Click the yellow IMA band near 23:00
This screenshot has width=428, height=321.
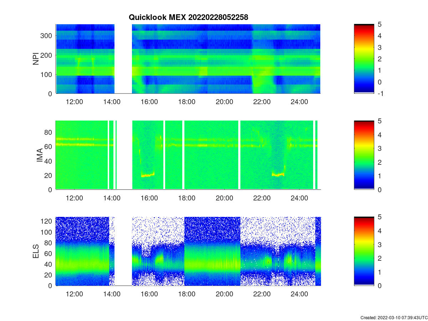[278, 175]
